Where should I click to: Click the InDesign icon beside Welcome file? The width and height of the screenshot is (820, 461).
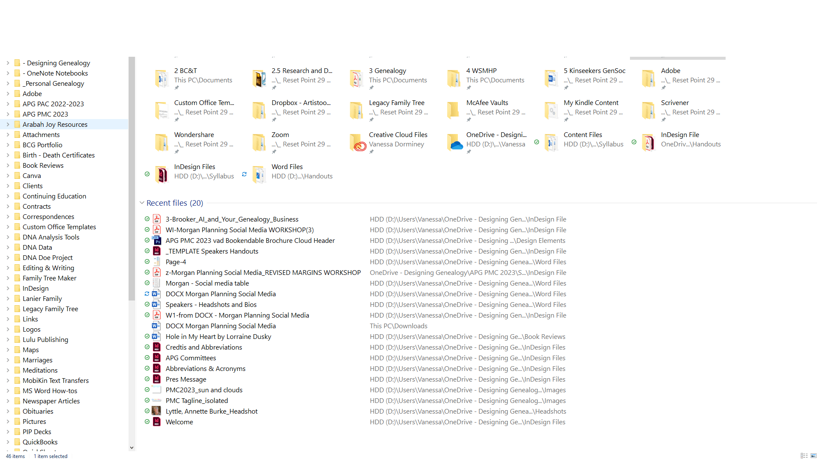click(157, 422)
